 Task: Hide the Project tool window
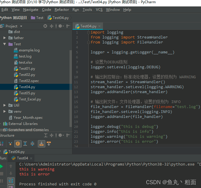tap(68, 26)
